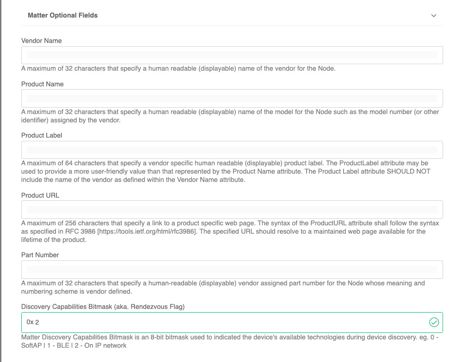Focus the Product Name input box
462x362 pixels.
(x=231, y=98)
